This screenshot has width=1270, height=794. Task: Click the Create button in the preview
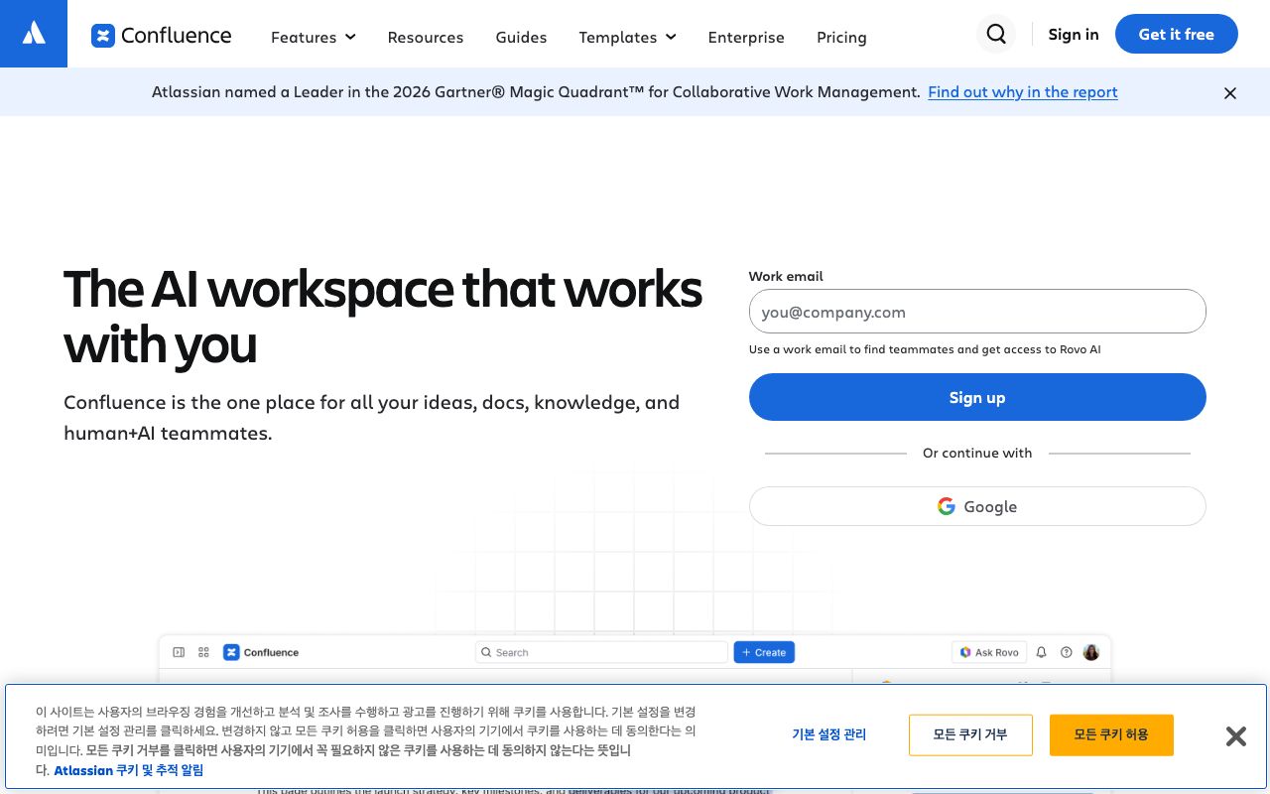764,652
